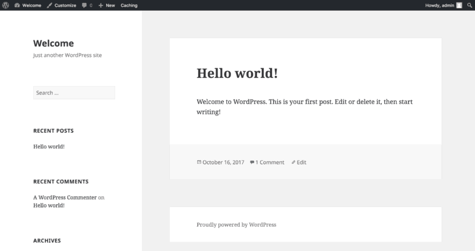Open the 1 Comment link

pyautogui.click(x=270, y=162)
